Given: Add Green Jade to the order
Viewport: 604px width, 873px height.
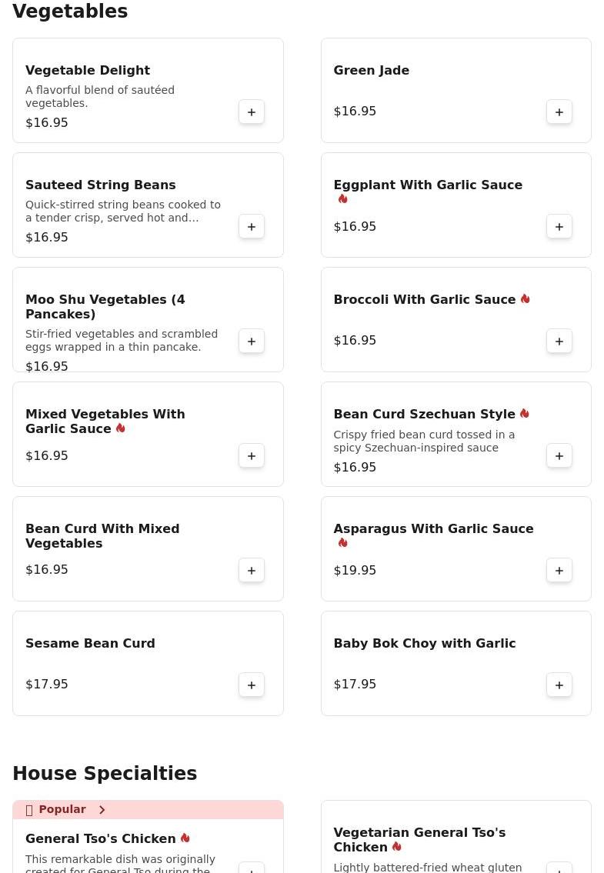Looking at the screenshot, I should click(x=559, y=112).
